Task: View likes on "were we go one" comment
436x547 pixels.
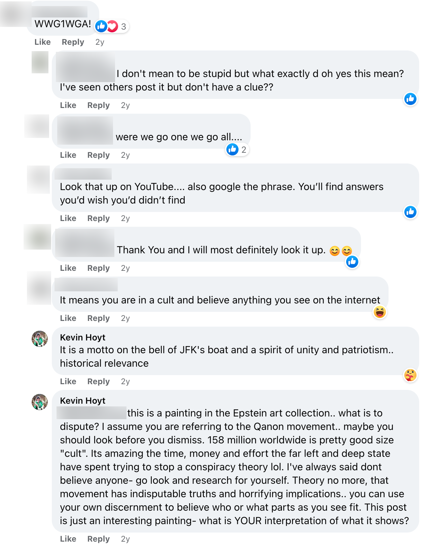Action: pos(237,149)
